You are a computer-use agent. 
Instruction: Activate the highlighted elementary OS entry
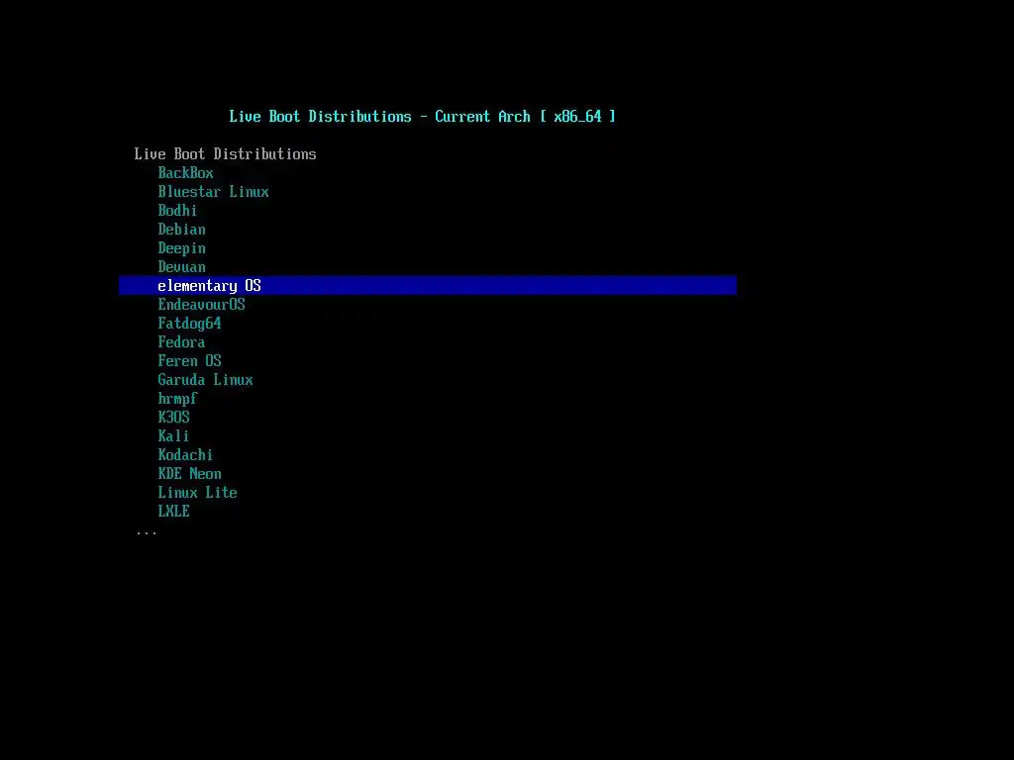coord(428,285)
